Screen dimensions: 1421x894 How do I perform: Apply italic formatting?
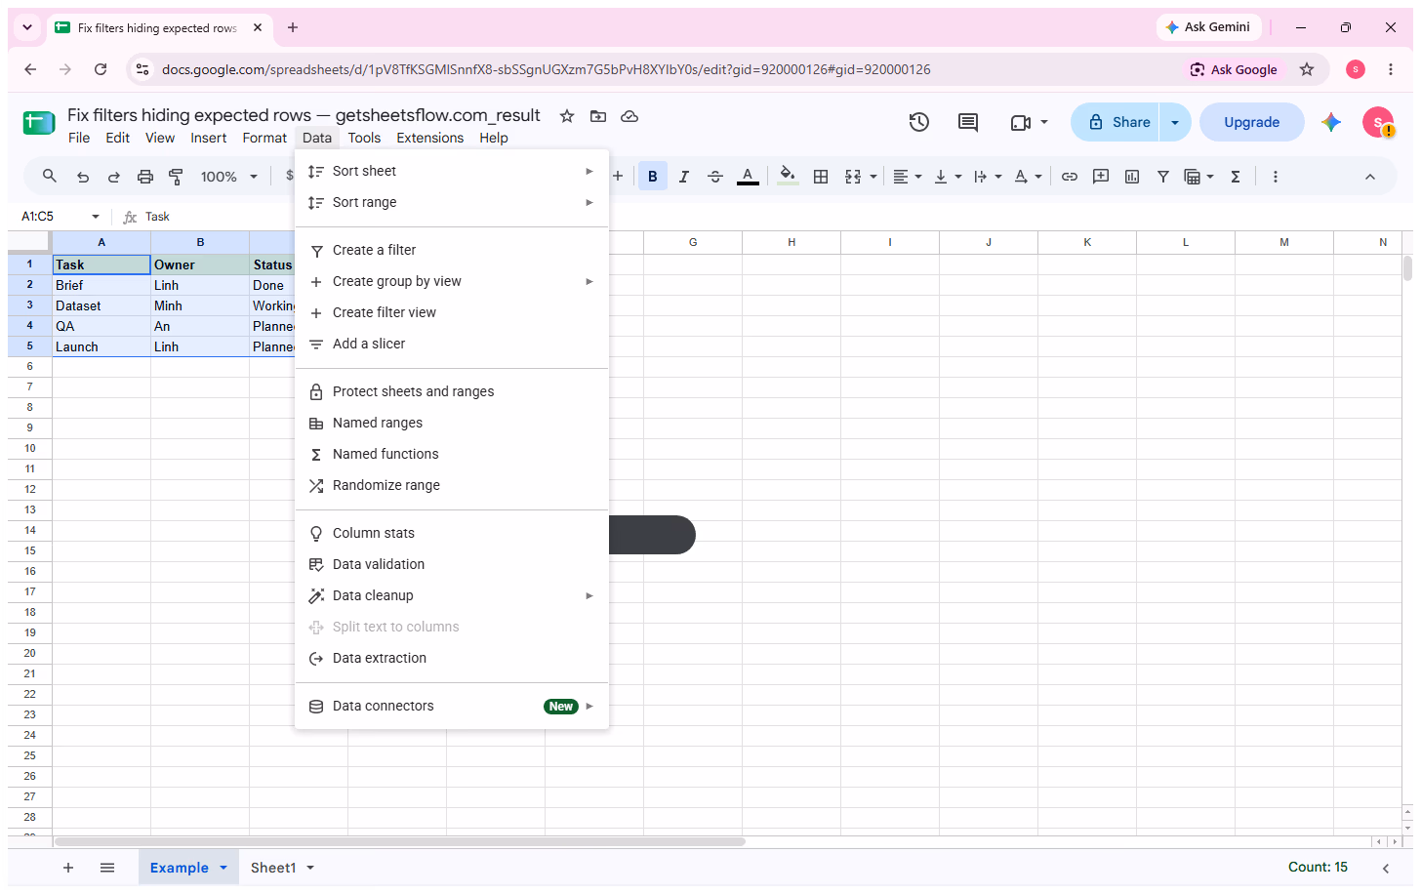pyautogui.click(x=684, y=177)
